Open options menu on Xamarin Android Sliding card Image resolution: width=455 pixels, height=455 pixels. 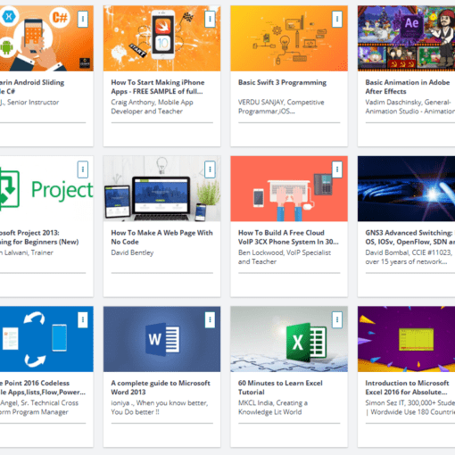83,19
